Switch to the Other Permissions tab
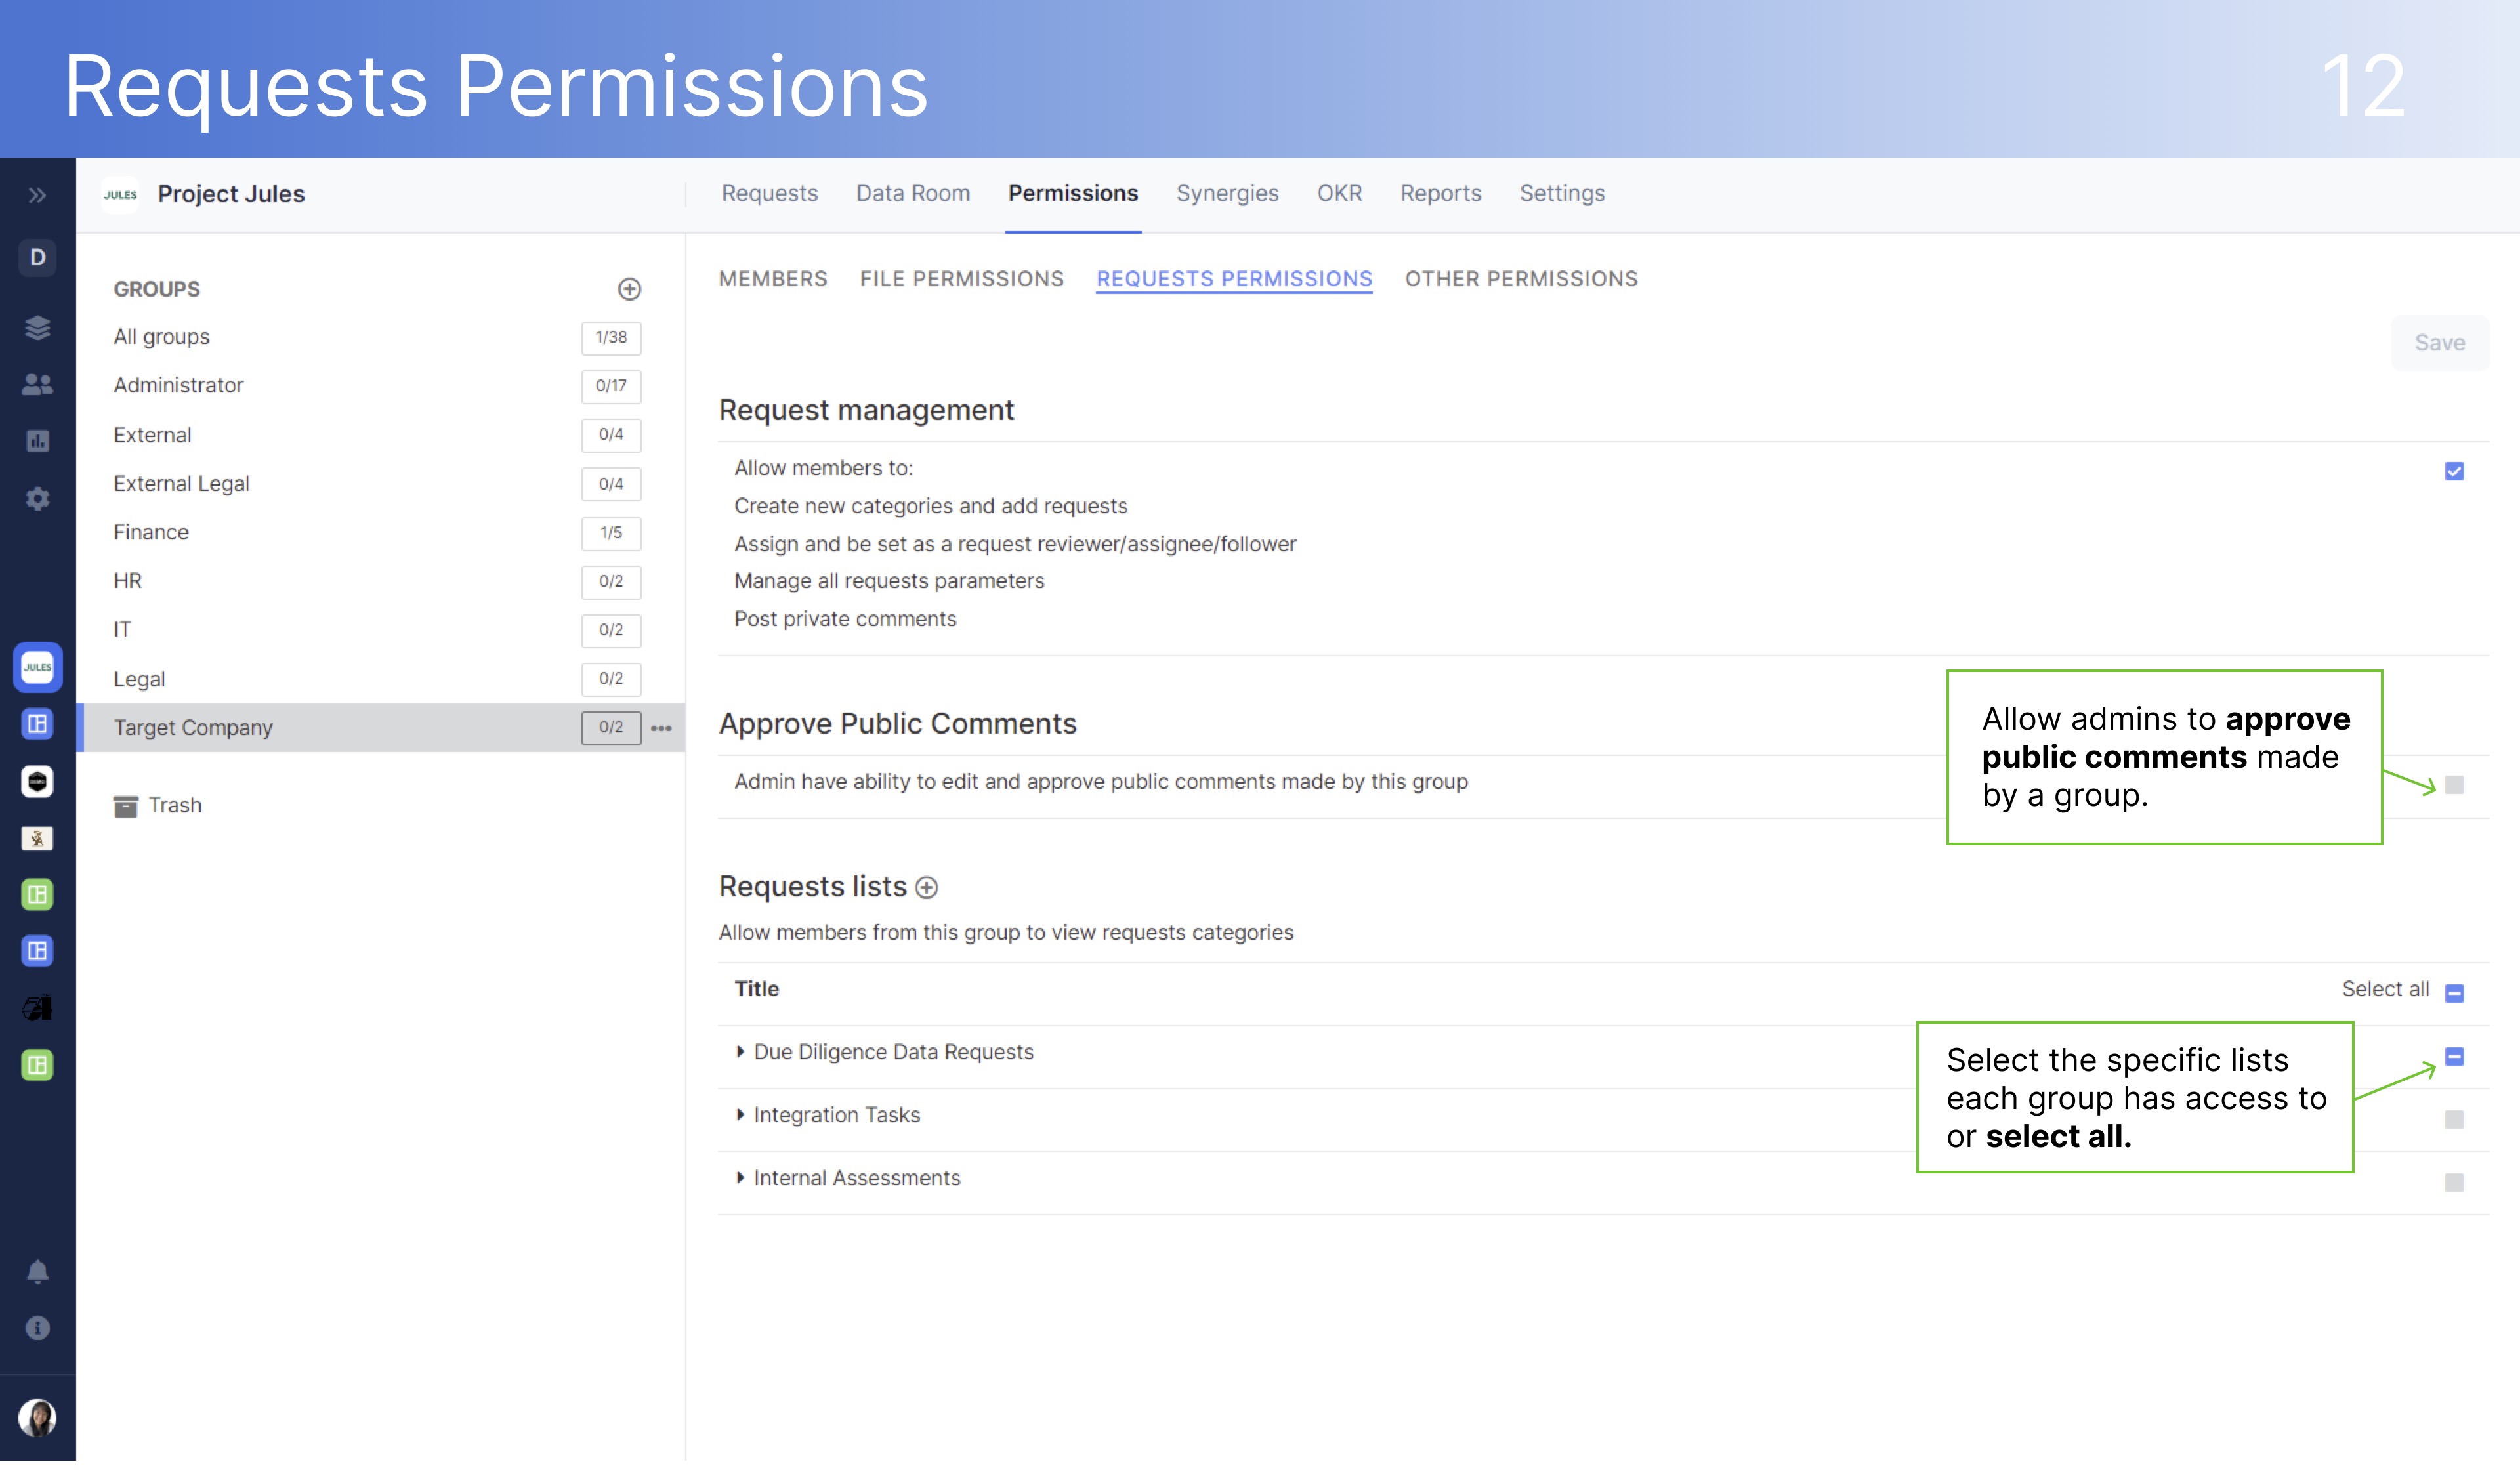 pyautogui.click(x=1521, y=279)
